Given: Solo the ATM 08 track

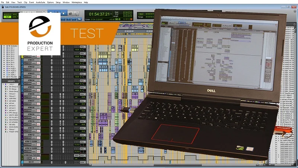Looking at the screenshot, I should tap(28, 111).
